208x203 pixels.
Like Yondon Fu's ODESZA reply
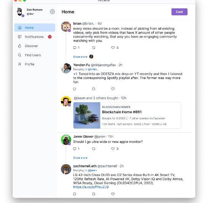(x=113, y=89)
